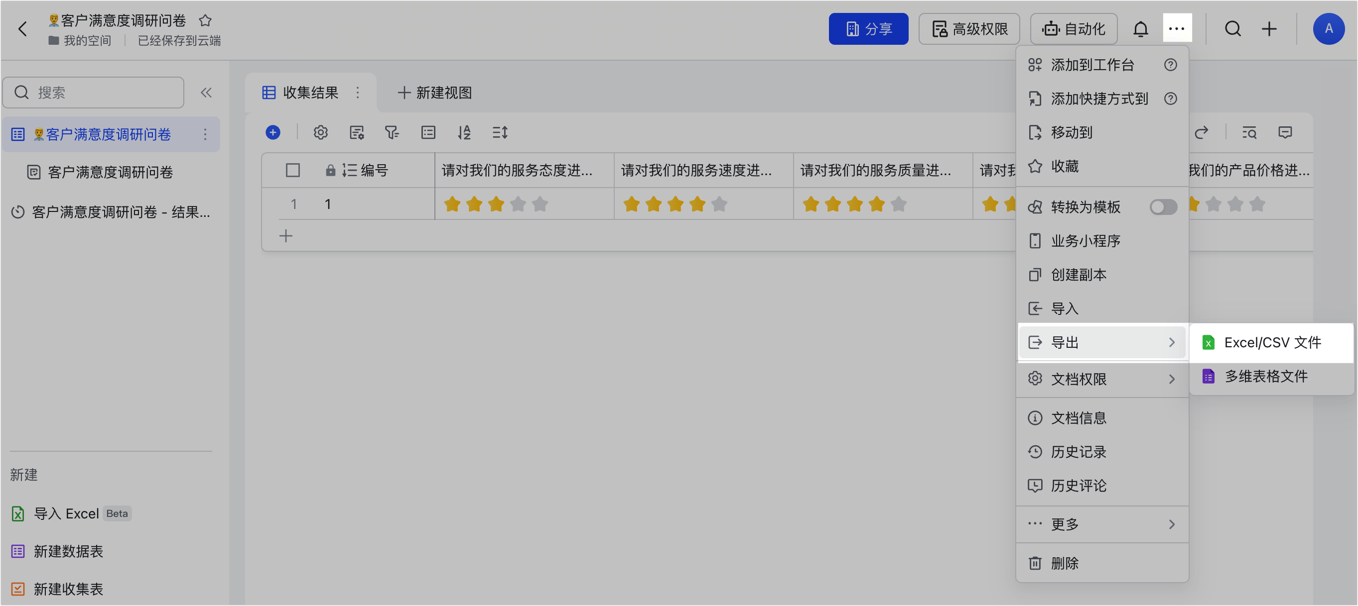
Task: Star the document title as favorite
Action: (x=205, y=20)
